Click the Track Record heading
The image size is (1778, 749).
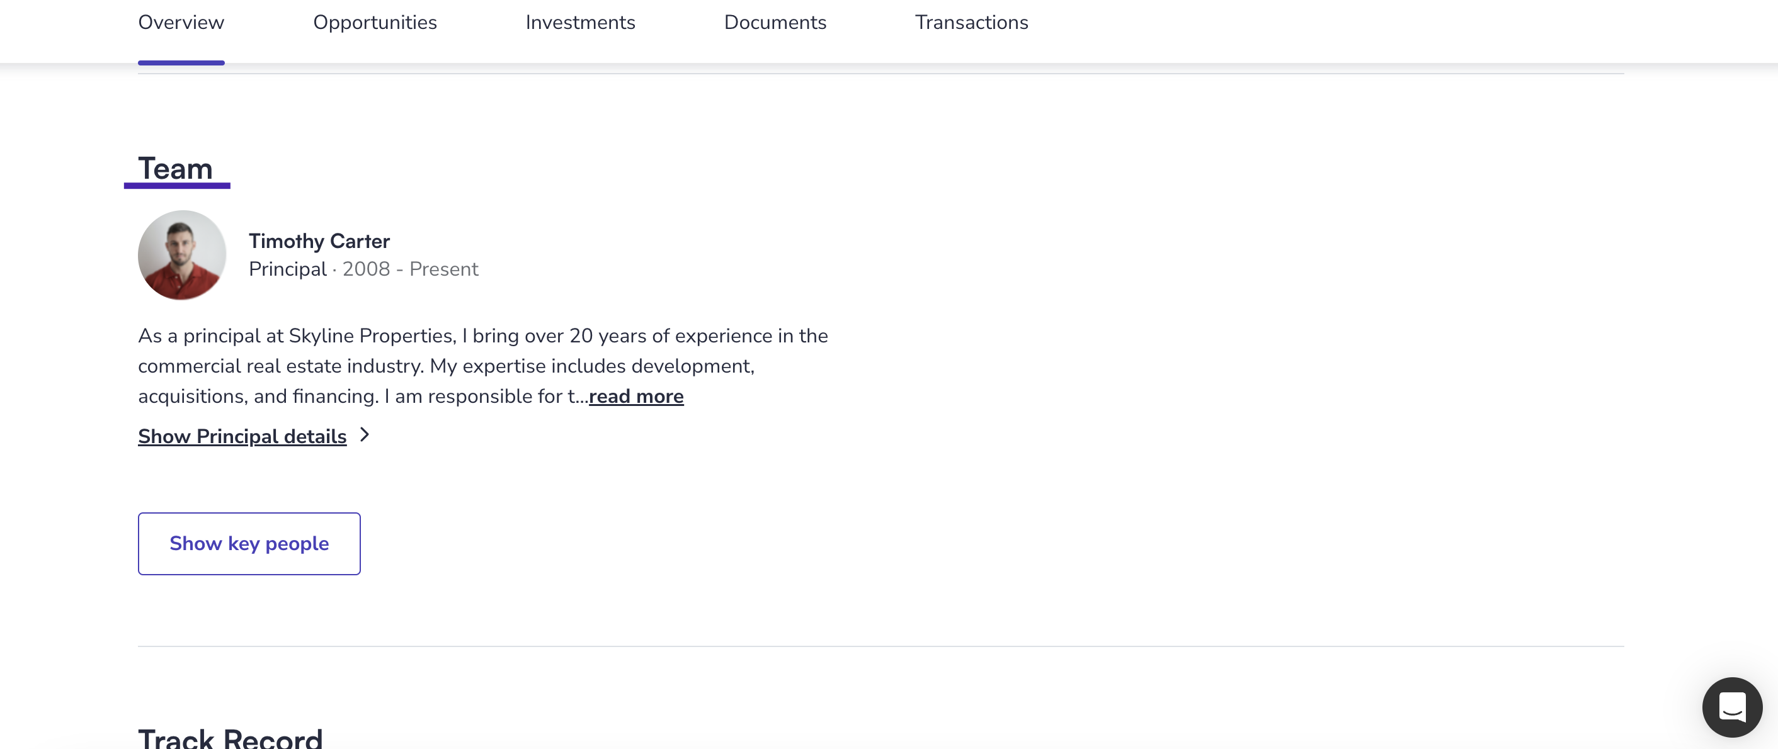tap(230, 738)
